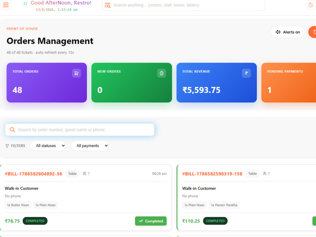Open order #BILL-1786582598319-158

(212, 174)
